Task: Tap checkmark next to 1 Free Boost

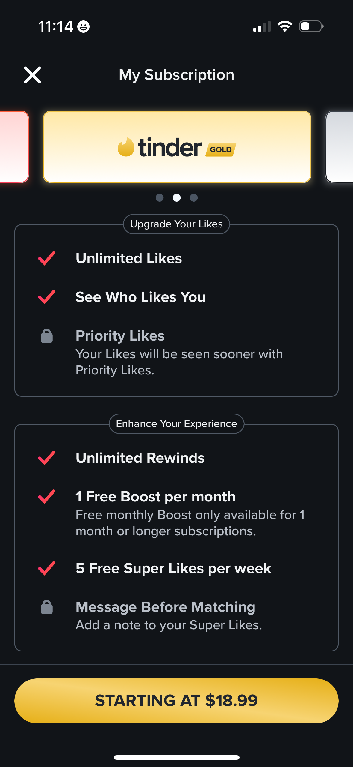Action: click(x=47, y=497)
